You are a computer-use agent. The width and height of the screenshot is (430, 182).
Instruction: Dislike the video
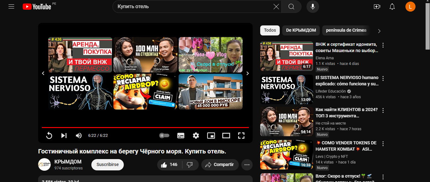tap(190, 165)
